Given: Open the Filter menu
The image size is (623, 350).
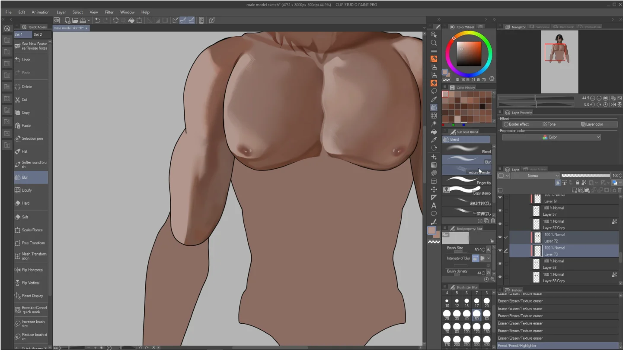Looking at the screenshot, I should 109,12.
